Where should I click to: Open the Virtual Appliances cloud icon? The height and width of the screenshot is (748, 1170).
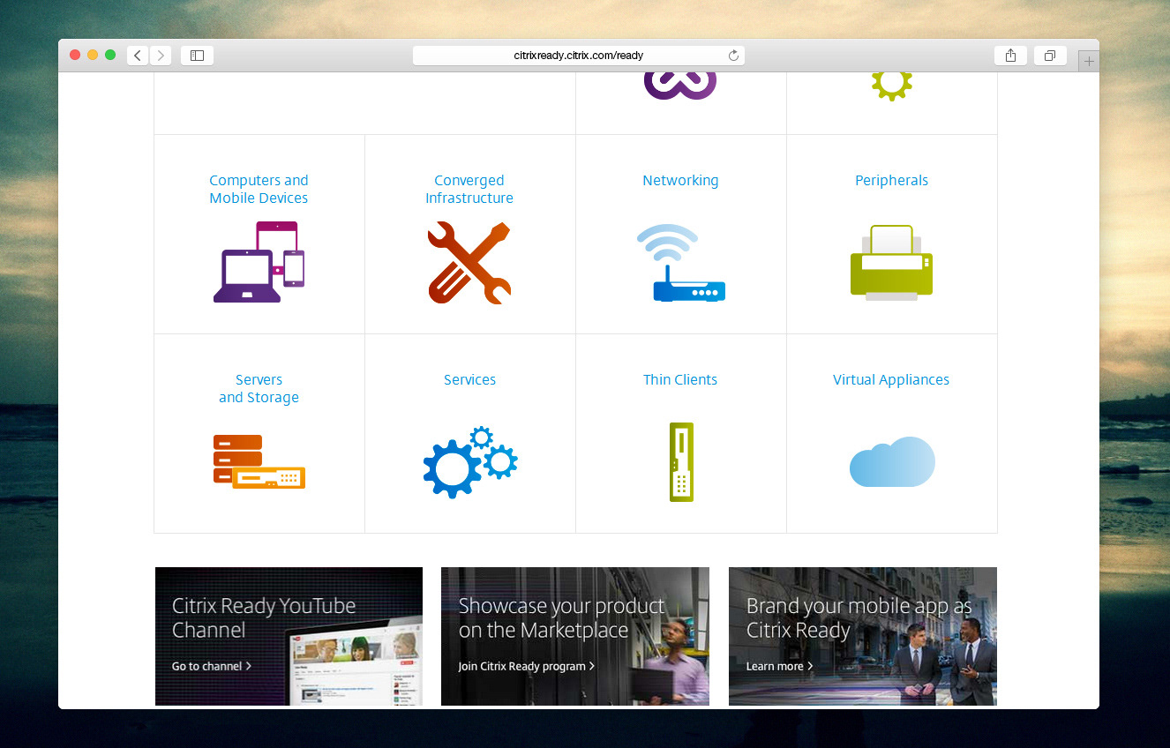pos(891,461)
